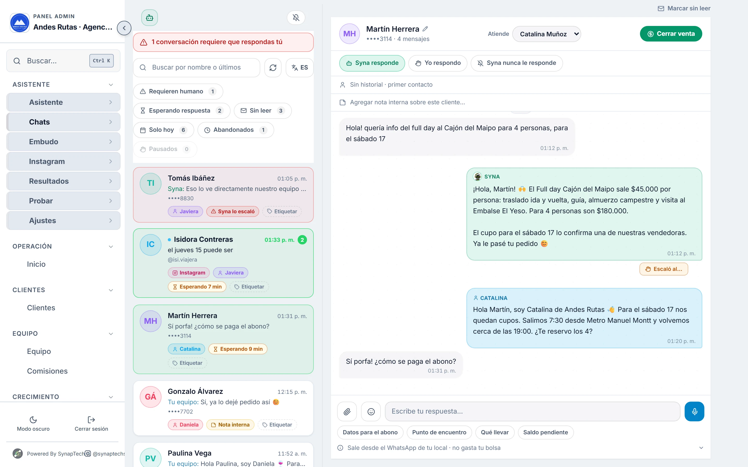
Task: Click the Escribe tu respuesta field
Action: click(532, 411)
